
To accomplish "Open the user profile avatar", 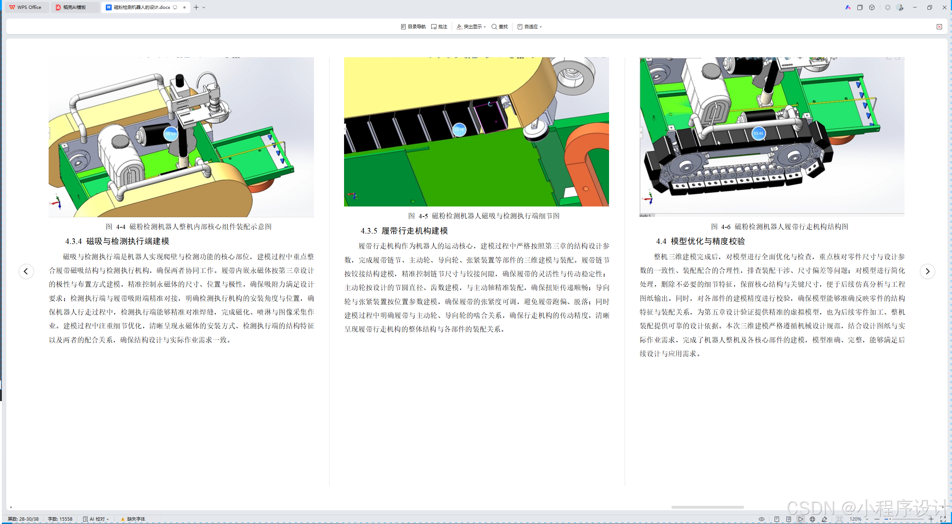I will [x=900, y=7].
